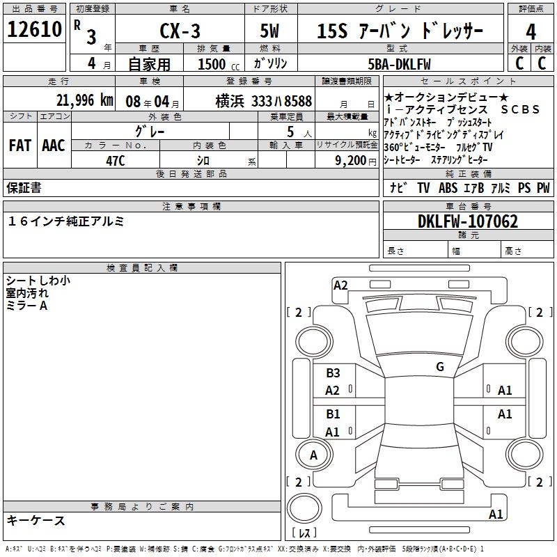Click model code 5BA-DKLFW
This screenshot has width=557, height=557.
click(x=399, y=64)
